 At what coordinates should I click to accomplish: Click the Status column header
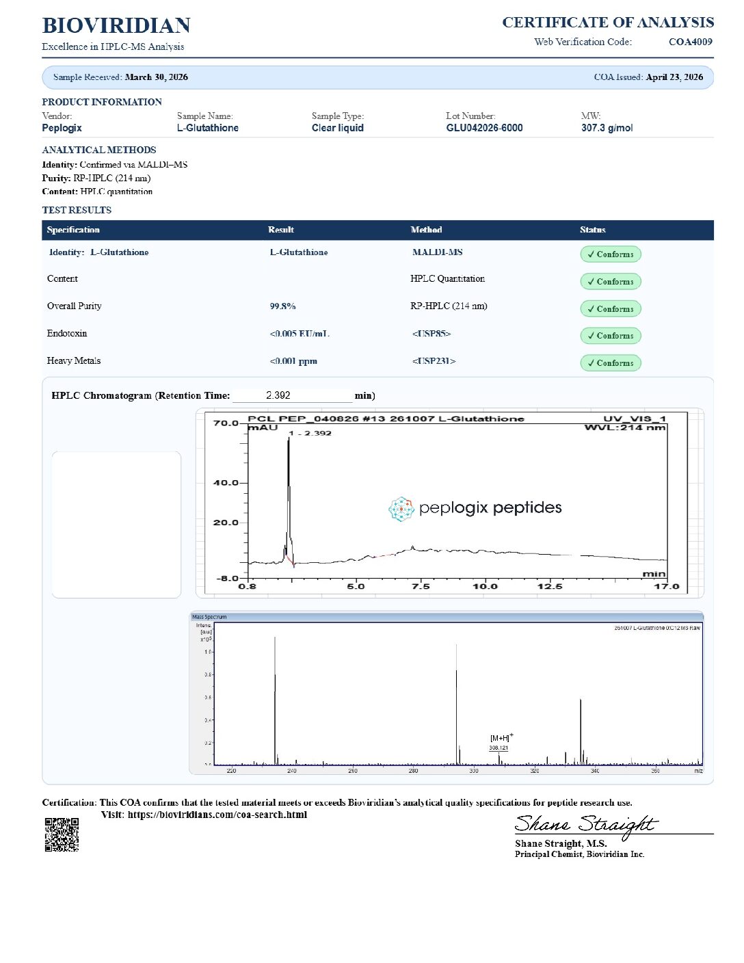point(593,230)
